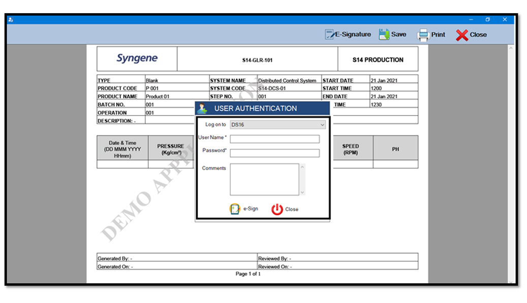Click the Close label in authentication dialog
Screen dimensions: 527x303
click(291, 209)
